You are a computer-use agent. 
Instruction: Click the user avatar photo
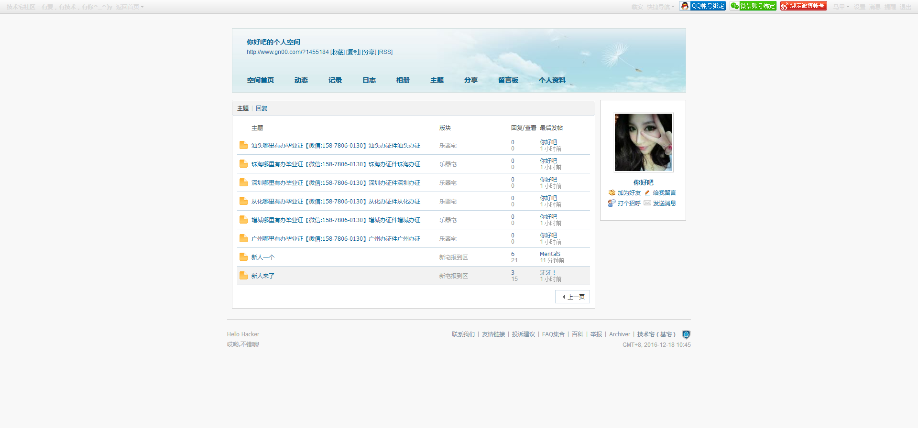click(x=643, y=142)
